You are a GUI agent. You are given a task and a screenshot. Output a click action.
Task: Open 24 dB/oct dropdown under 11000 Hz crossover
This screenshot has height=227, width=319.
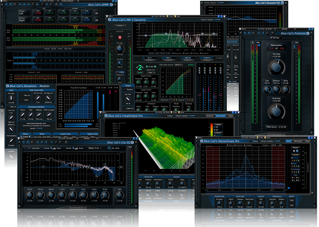coord(207,60)
